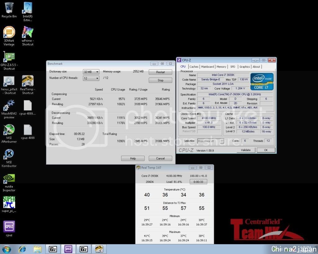Launch Internet Explorer from the taskbar
318x254 pixels.
tap(22, 249)
